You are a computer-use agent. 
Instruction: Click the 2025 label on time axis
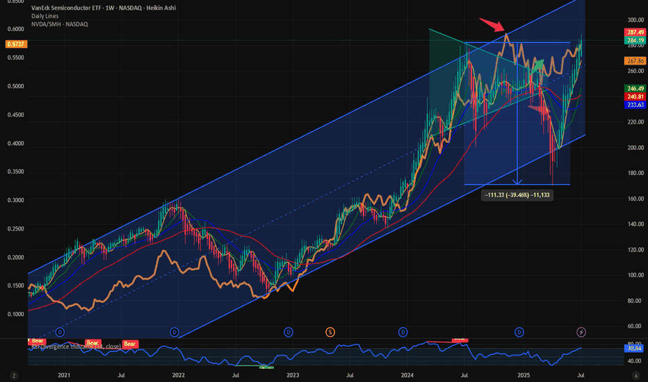[524, 375]
